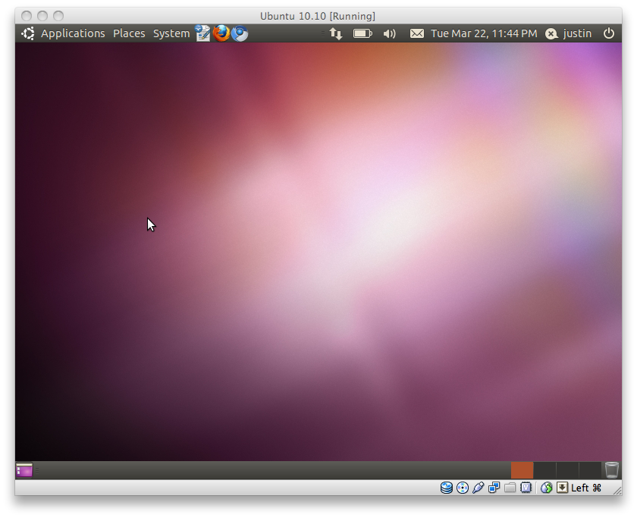
Task: Click the VirtualBox network adapters icon
Action: (x=494, y=488)
